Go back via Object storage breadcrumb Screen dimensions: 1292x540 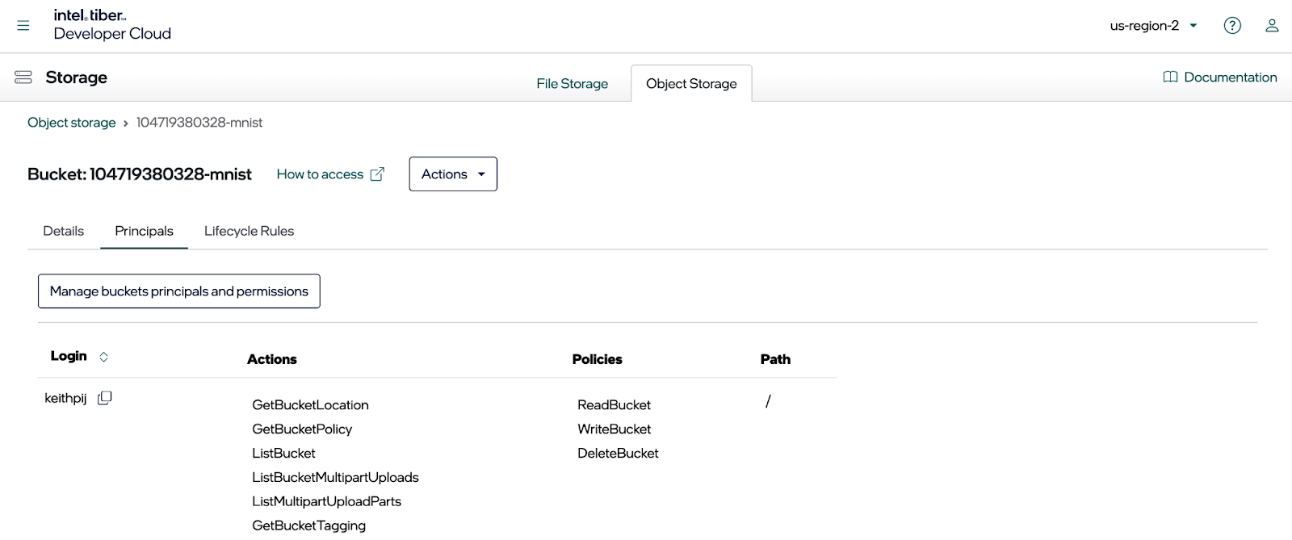pos(72,123)
